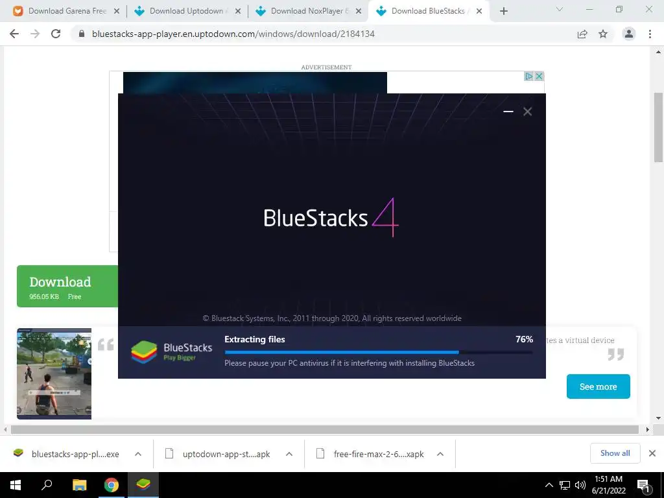Expand options for bluestacks exe download
This screenshot has height=498, width=664.
coord(138,454)
